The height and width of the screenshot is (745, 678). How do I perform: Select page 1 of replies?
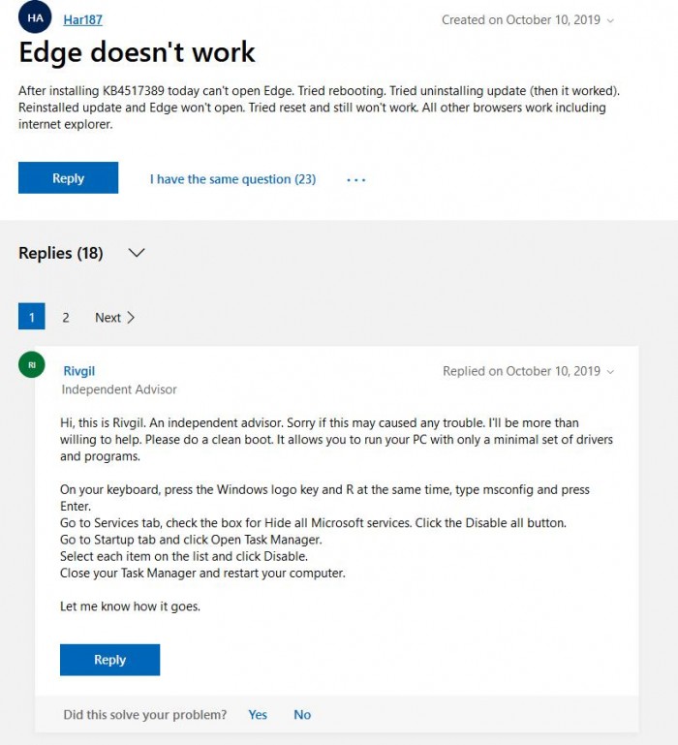point(32,318)
